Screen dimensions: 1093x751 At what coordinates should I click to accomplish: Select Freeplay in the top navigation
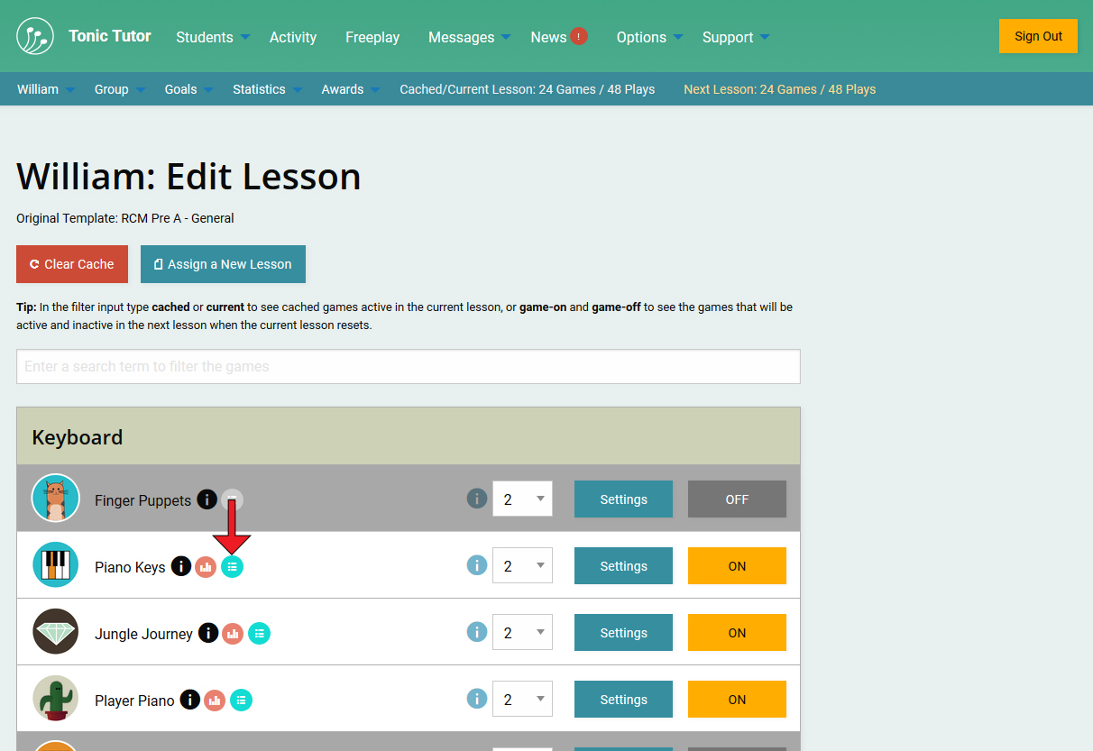(x=372, y=37)
